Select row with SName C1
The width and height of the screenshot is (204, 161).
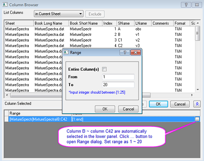[x=100, y=40]
